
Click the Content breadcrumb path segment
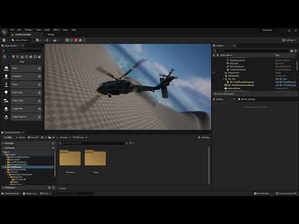click(64, 138)
